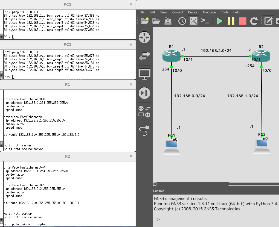This screenshot has height=227, width=279.
Task: Click the Add a note icon
Action: pos(269,21)
